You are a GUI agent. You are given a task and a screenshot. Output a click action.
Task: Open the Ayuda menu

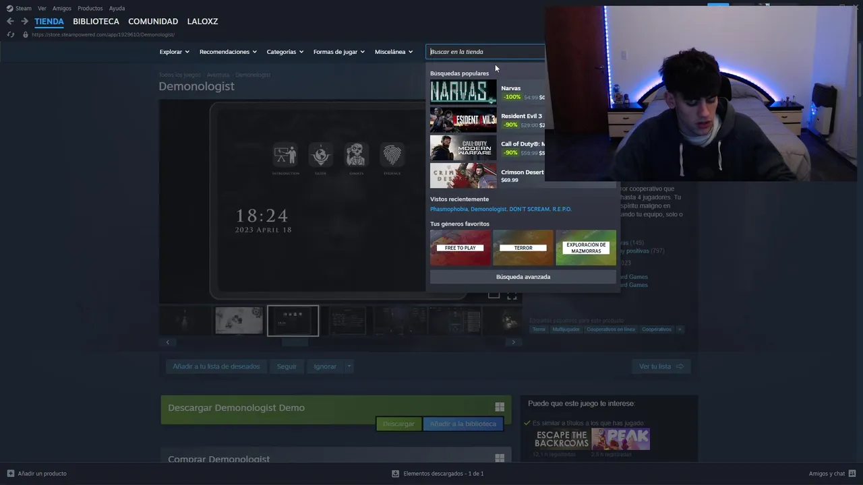coord(117,8)
